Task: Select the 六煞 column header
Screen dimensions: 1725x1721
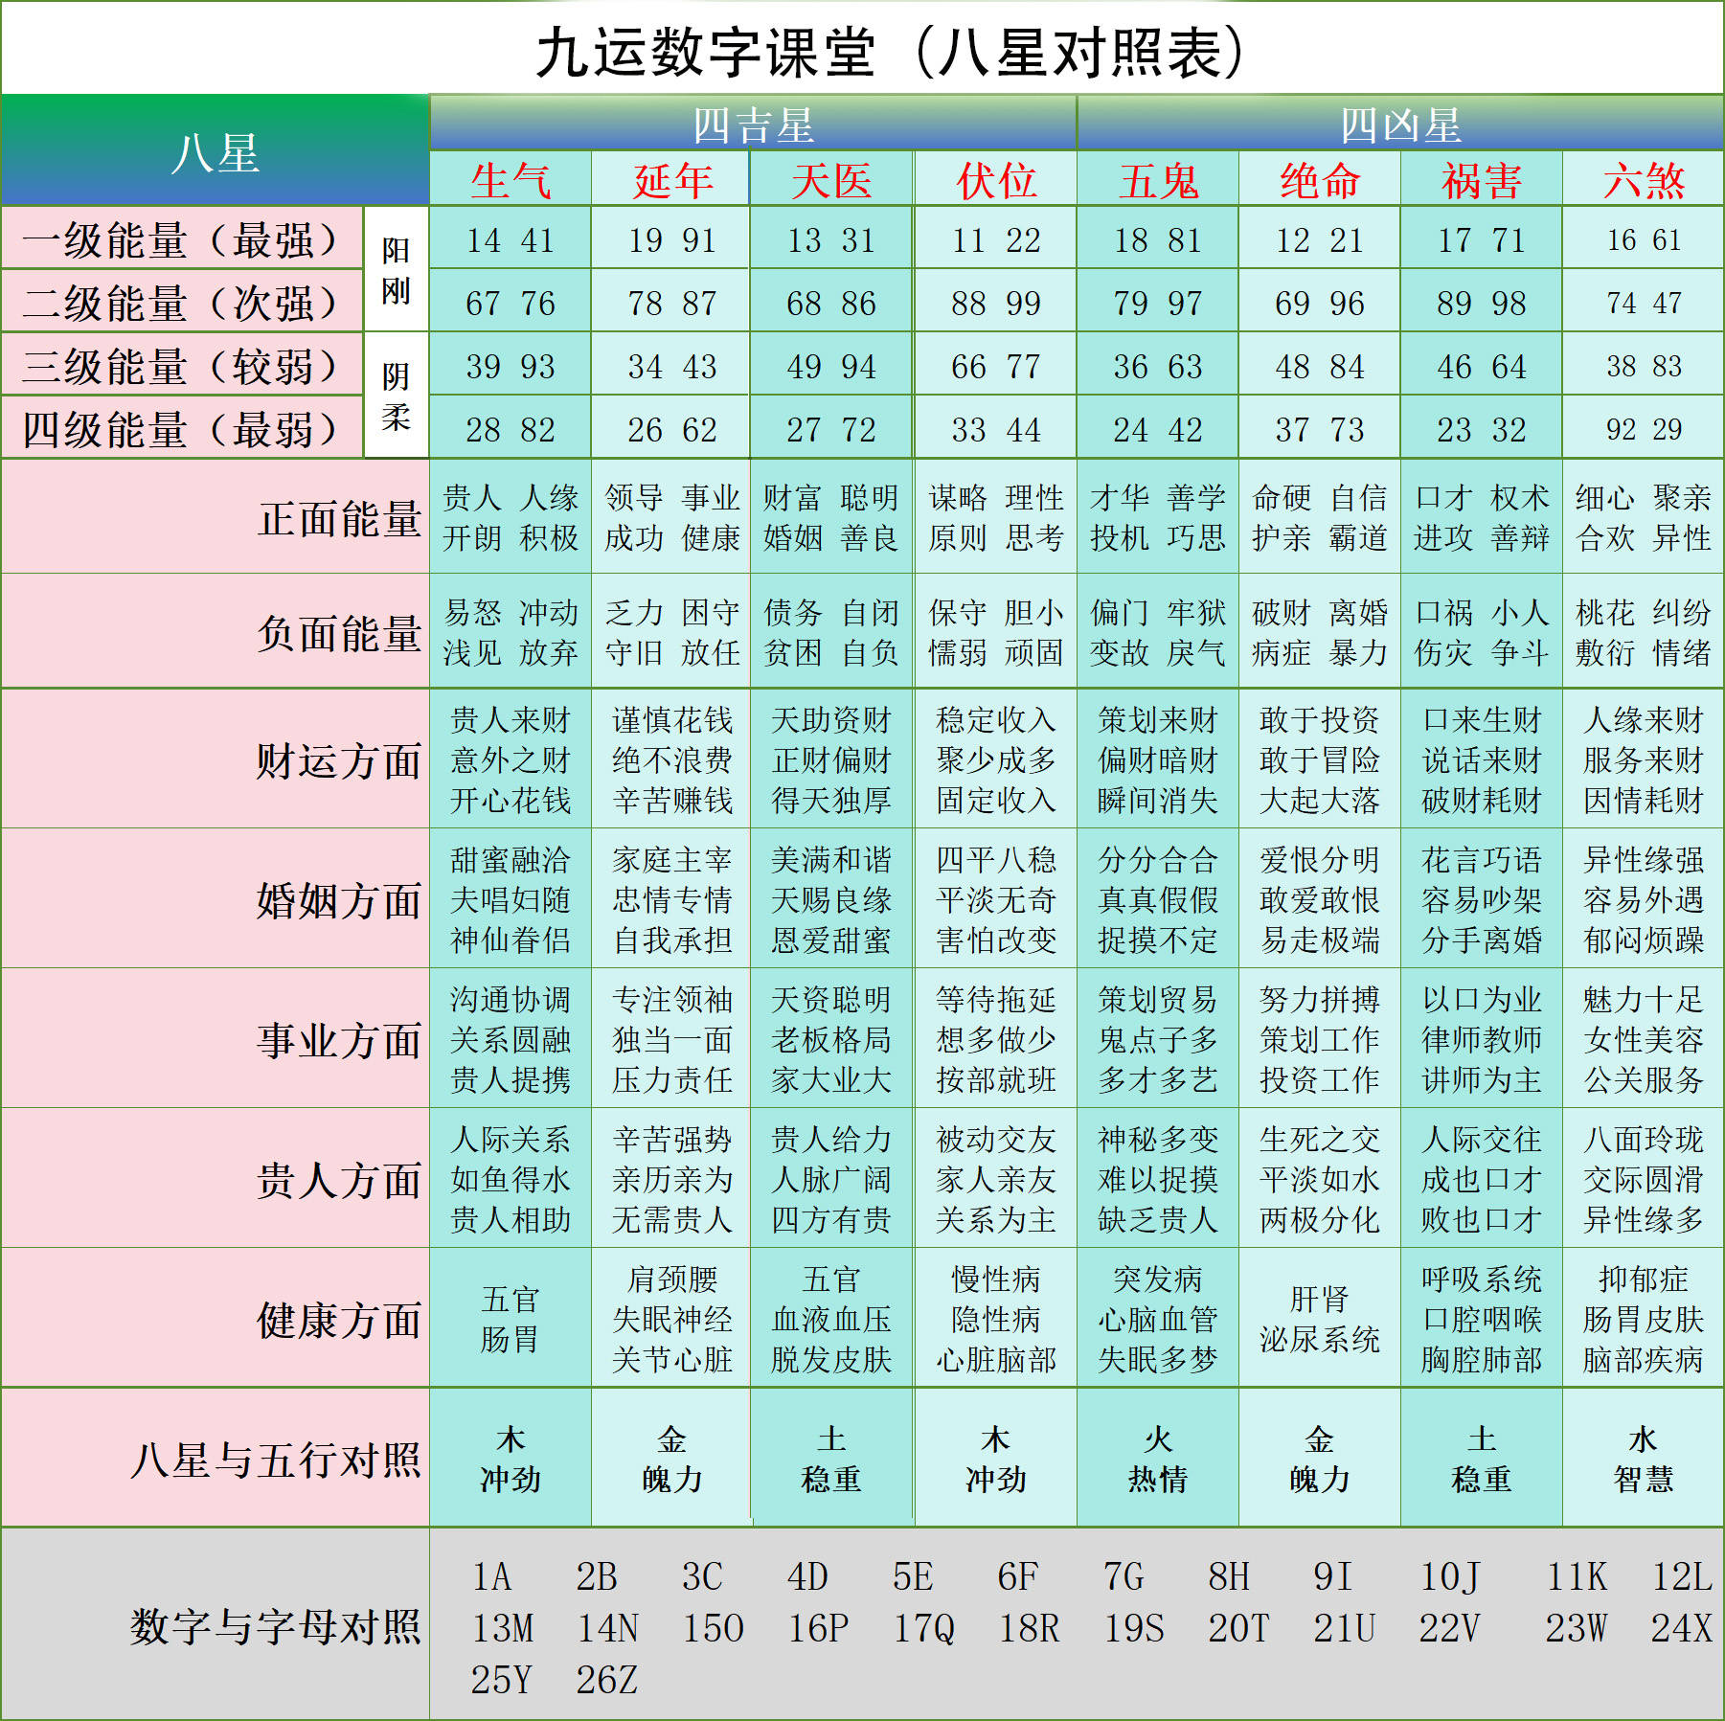Action: 1644,179
